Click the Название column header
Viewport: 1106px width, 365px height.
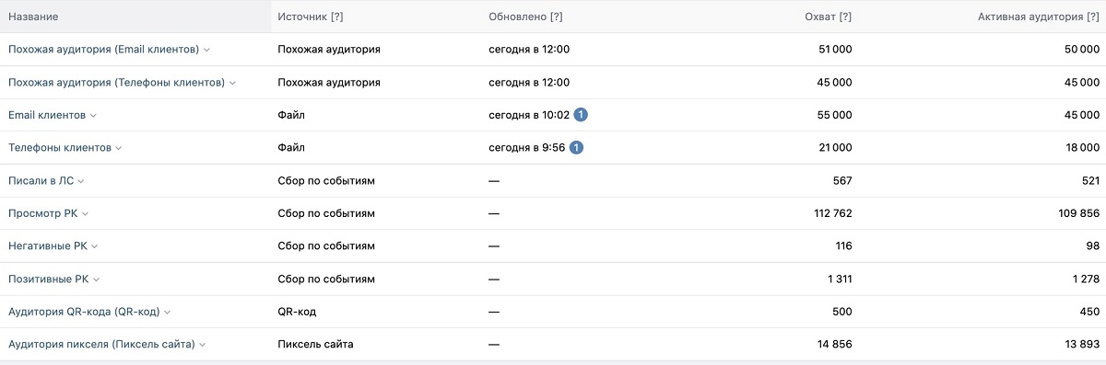[x=33, y=17]
